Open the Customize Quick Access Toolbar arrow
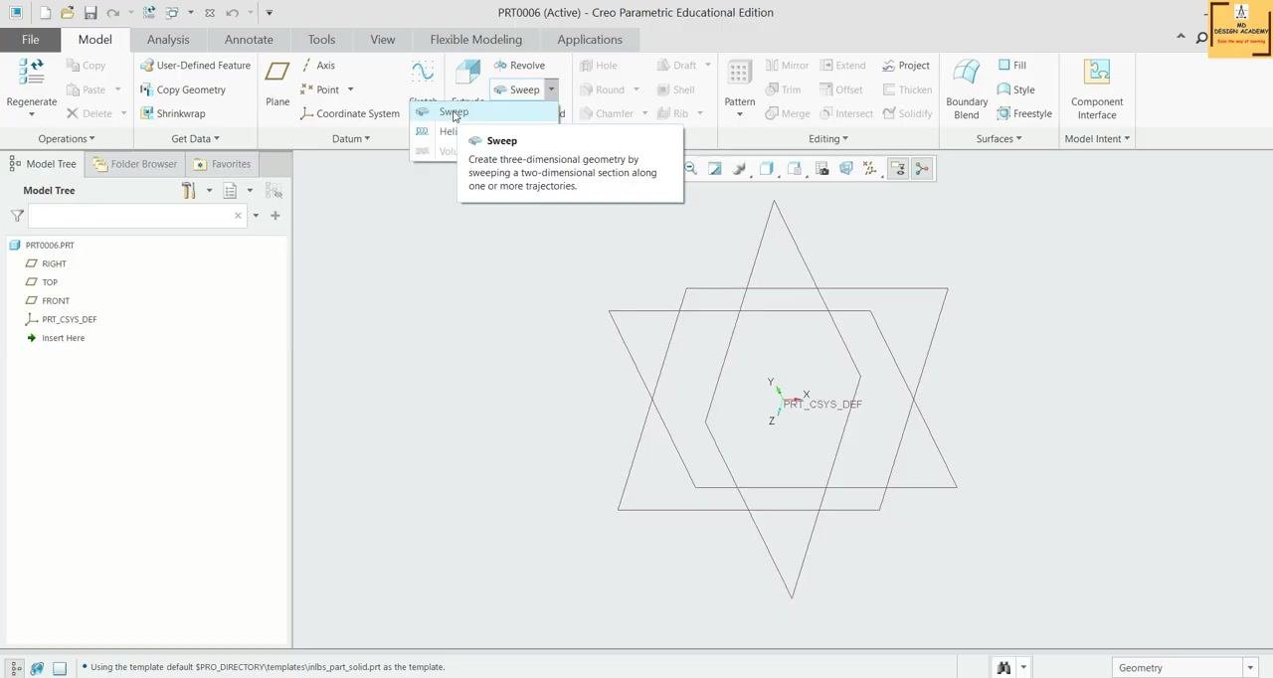The height and width of the screenshot is (678, 1273). click(269, 13)
